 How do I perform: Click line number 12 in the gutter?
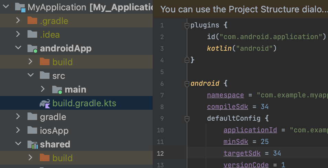pyautogui.click(x=160, y=154)
